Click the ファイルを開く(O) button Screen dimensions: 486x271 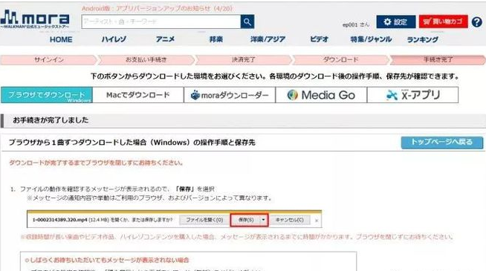204,220
